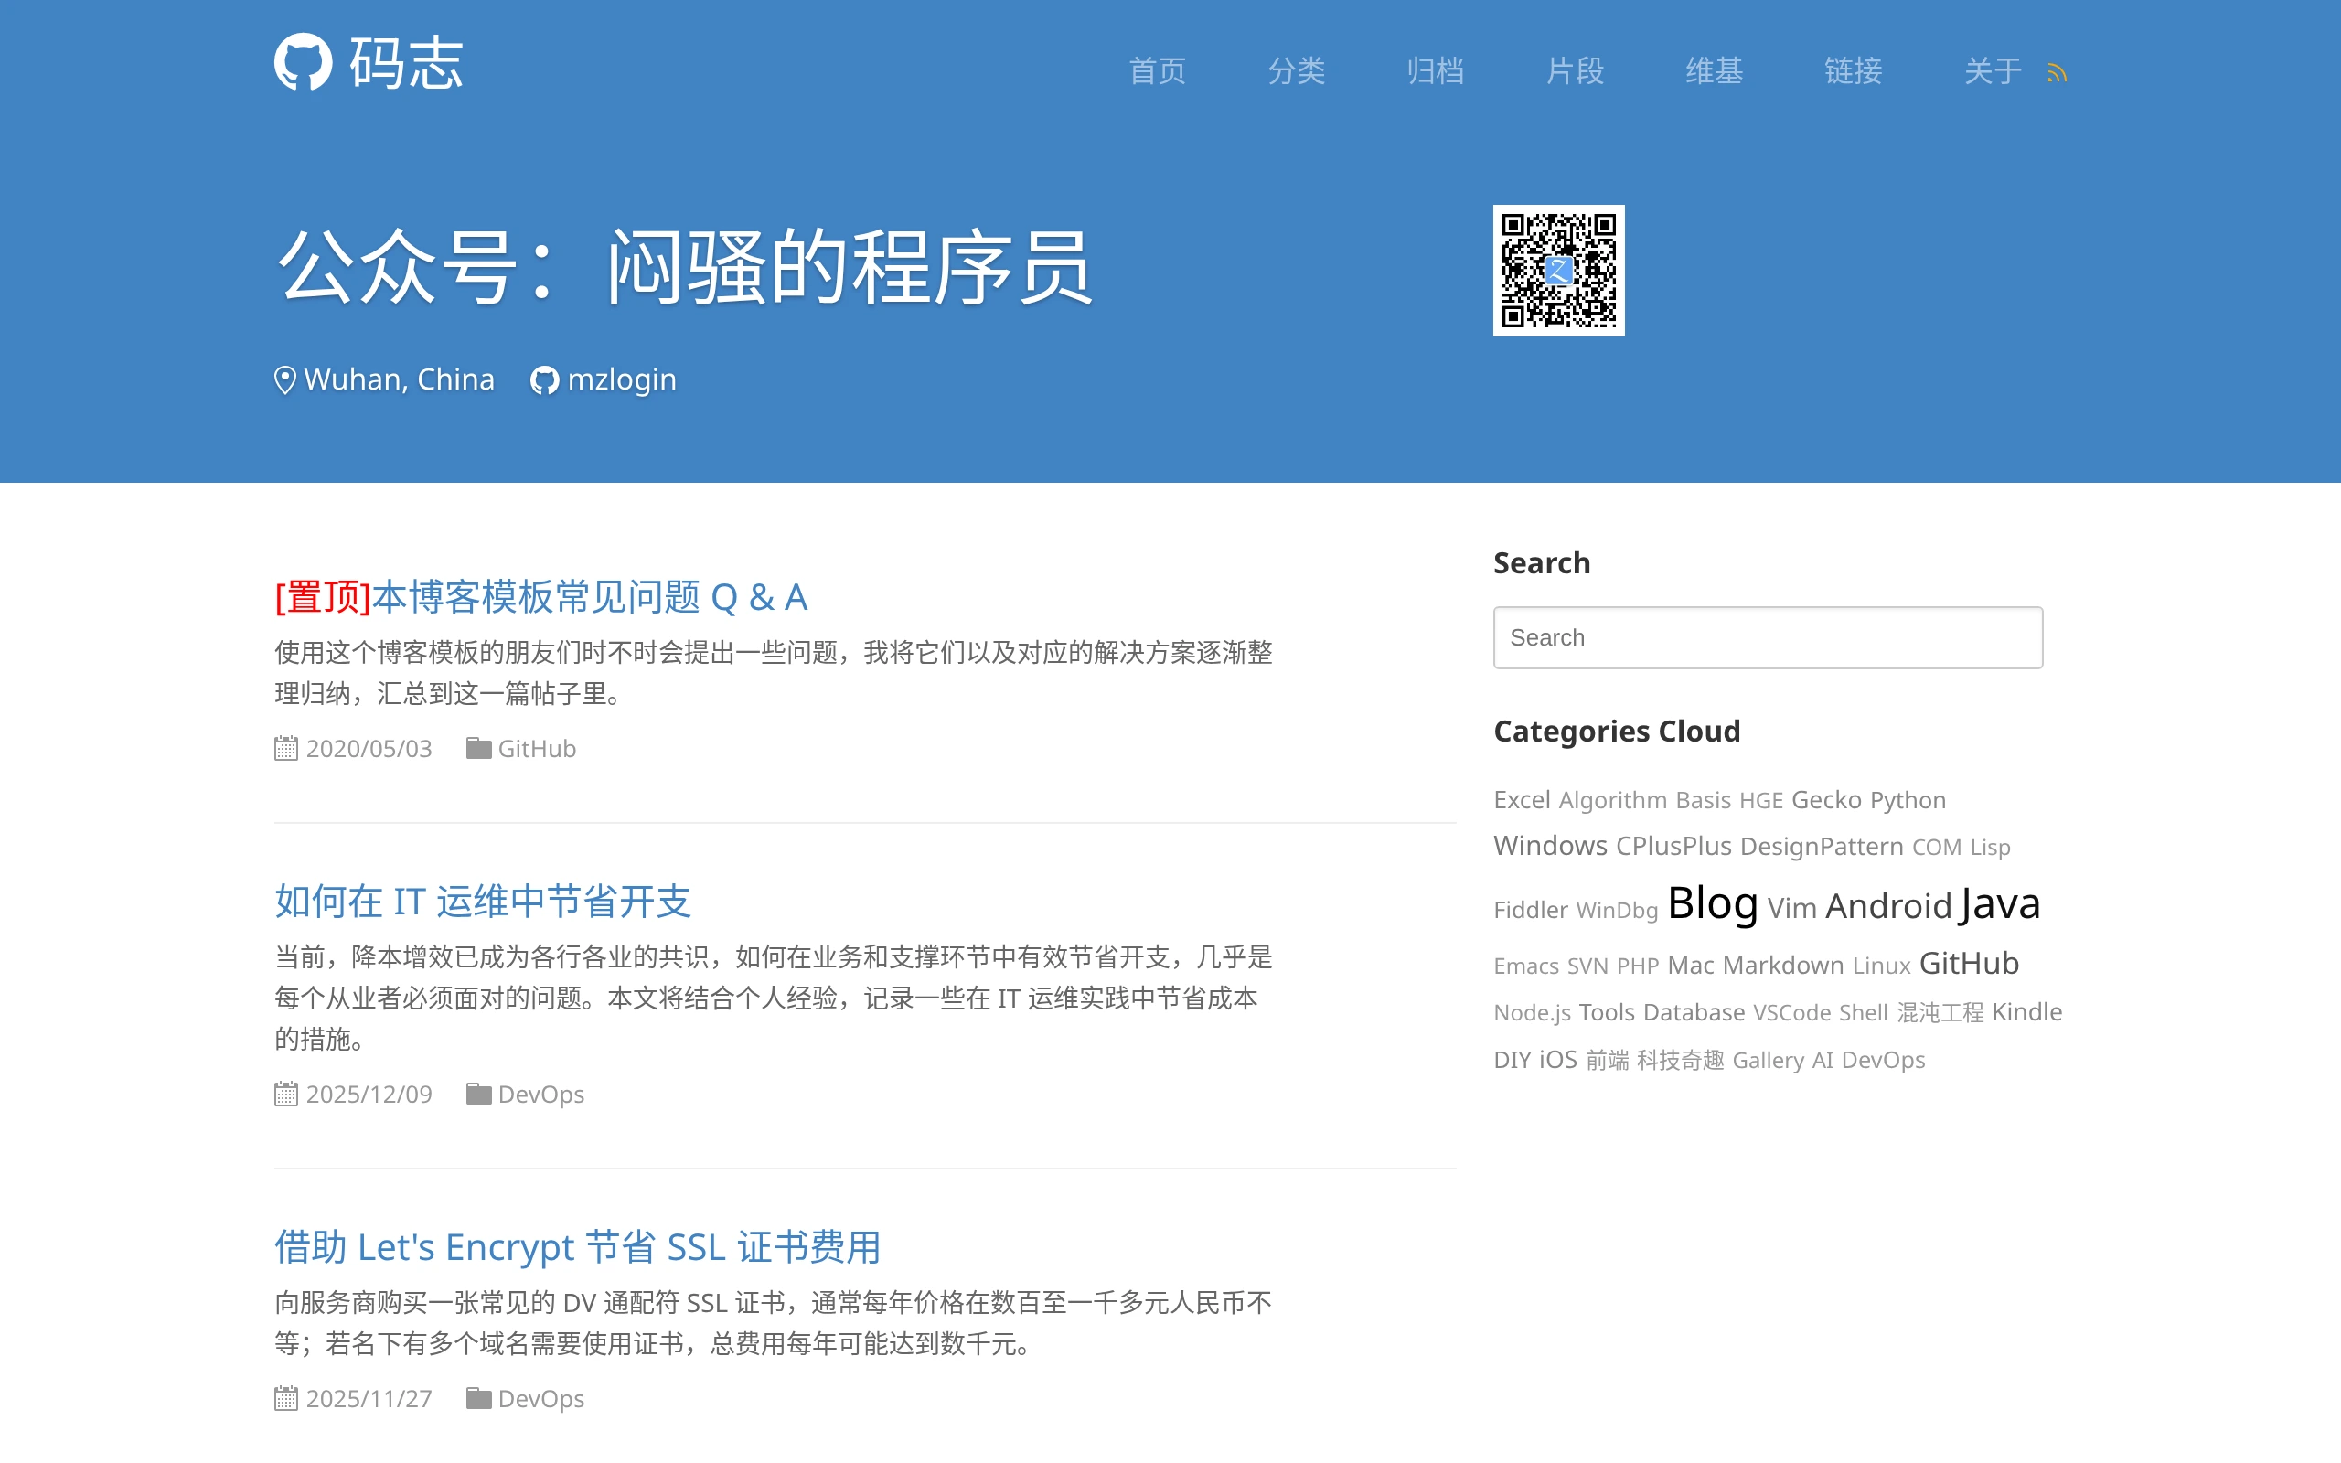2341x1463 pixels.
Task: Select the Blog category in the cloud
Action: pyautogui.click(x=1712, y=902)
